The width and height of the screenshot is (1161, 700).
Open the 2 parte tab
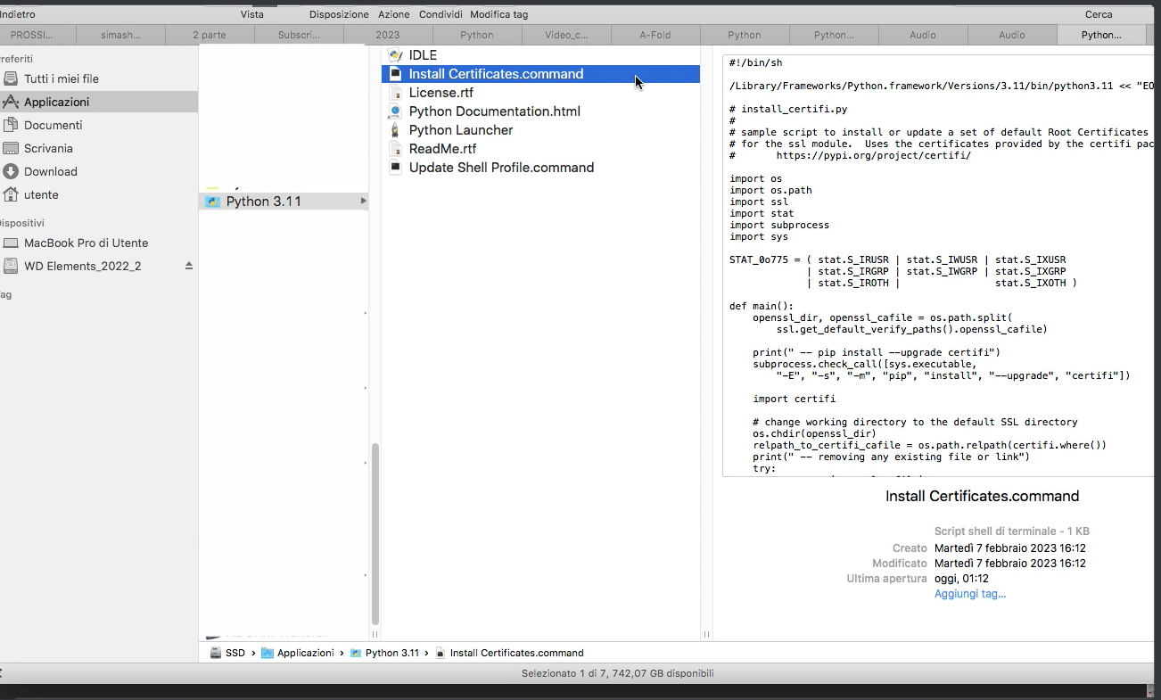point(210,35)
